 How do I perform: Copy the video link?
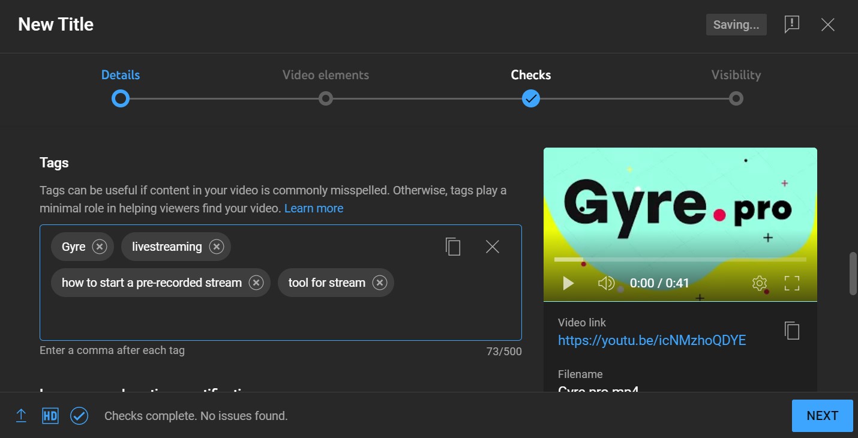(x=792, y=331)
